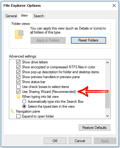Click the Reset Folders button

coord(89,40)
